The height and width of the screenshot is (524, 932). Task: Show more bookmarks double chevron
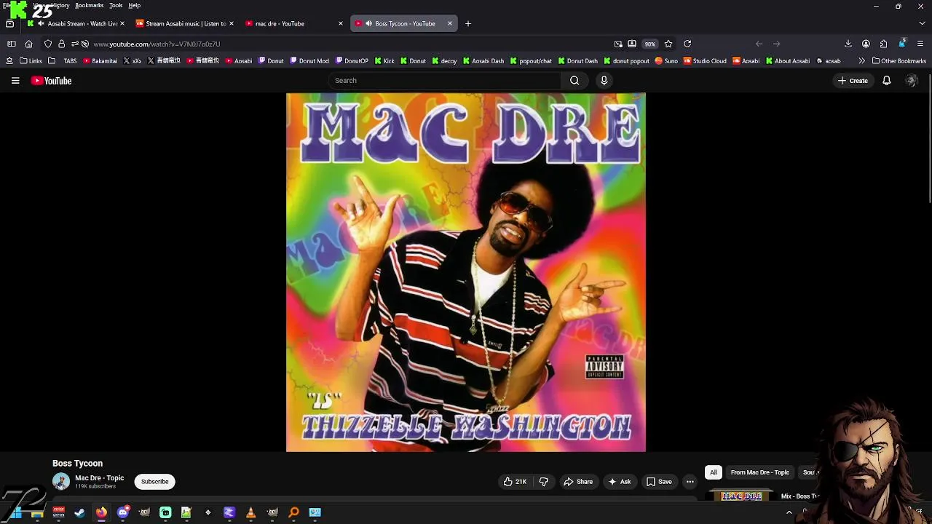click(x=861, y=61)
